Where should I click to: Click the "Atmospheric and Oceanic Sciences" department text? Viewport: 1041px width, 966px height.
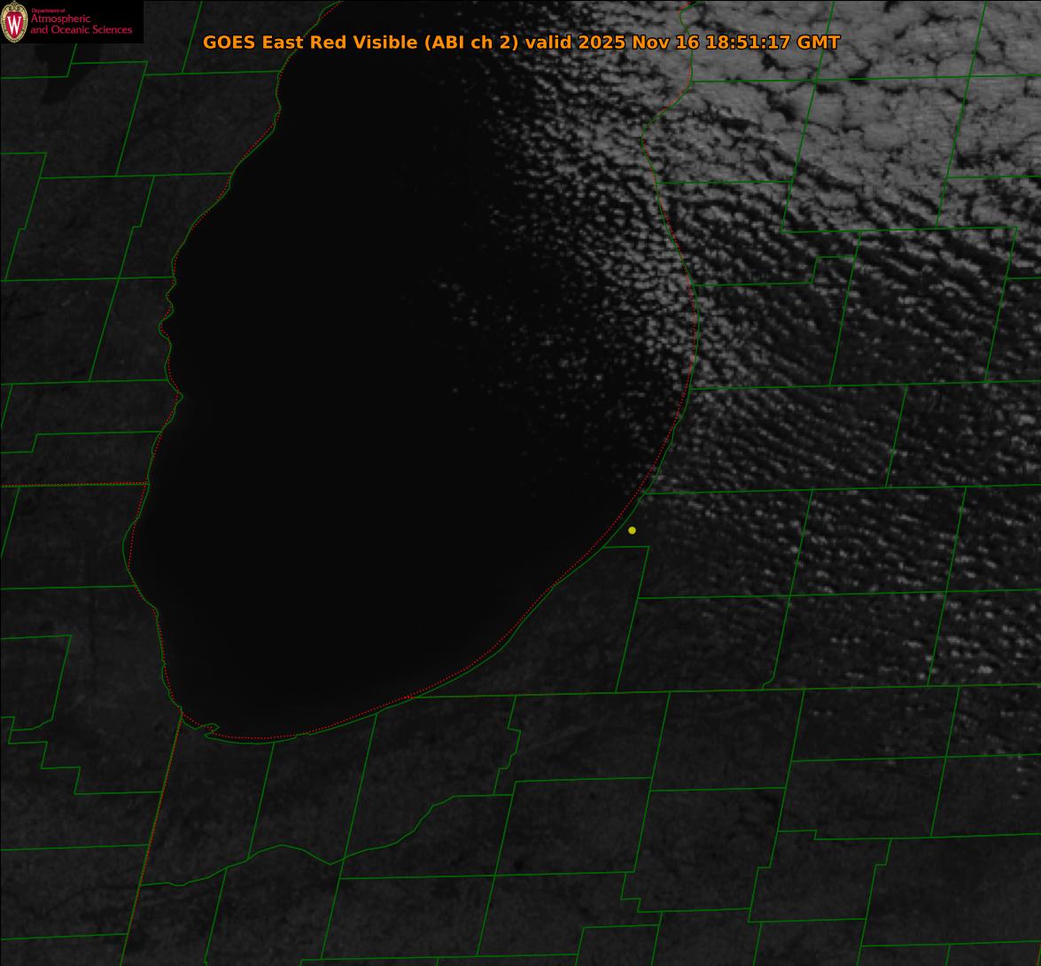click(x=81, y=24)
